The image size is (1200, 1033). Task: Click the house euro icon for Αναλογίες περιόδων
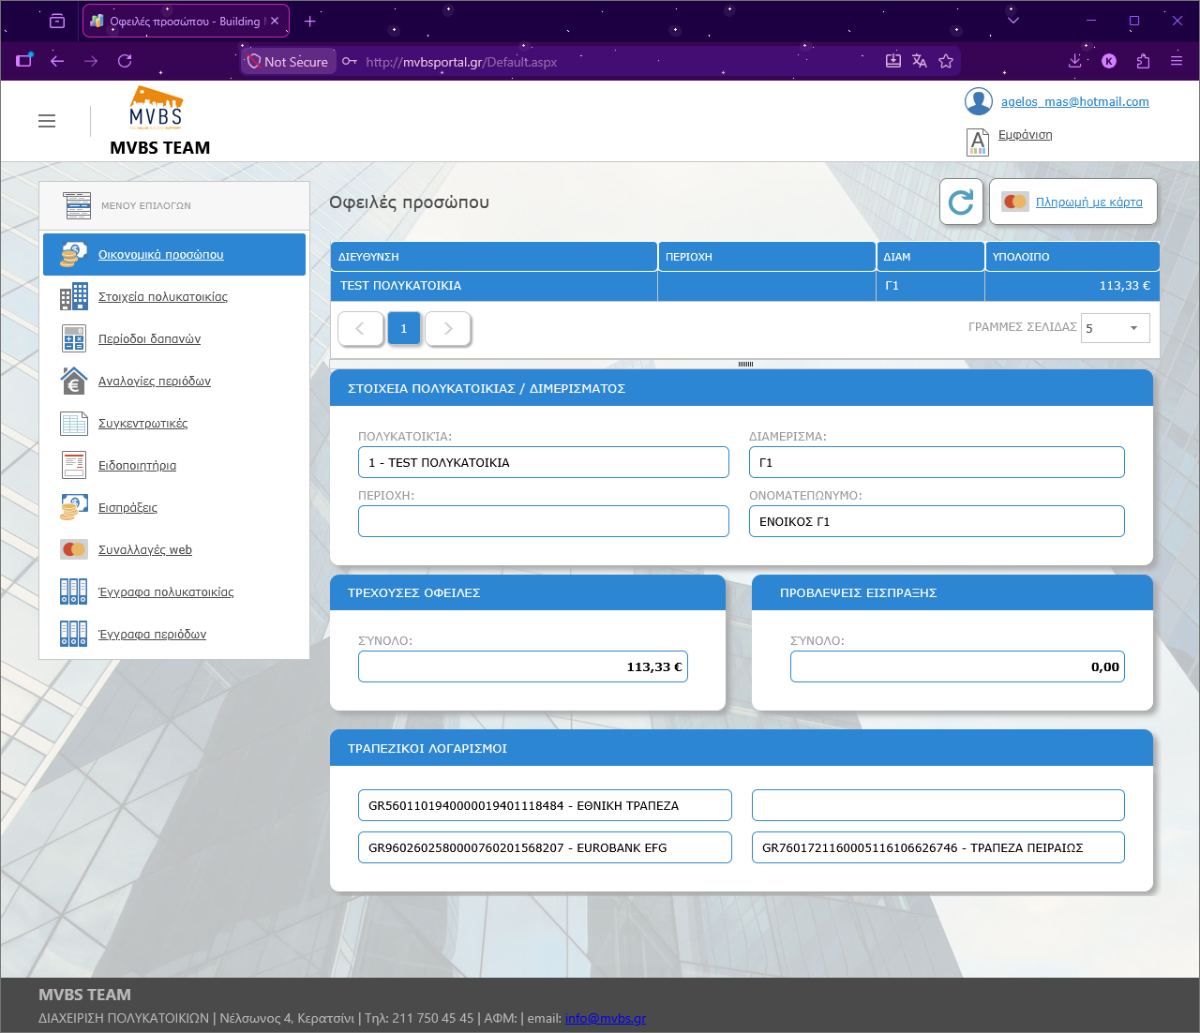pos(74,381)
